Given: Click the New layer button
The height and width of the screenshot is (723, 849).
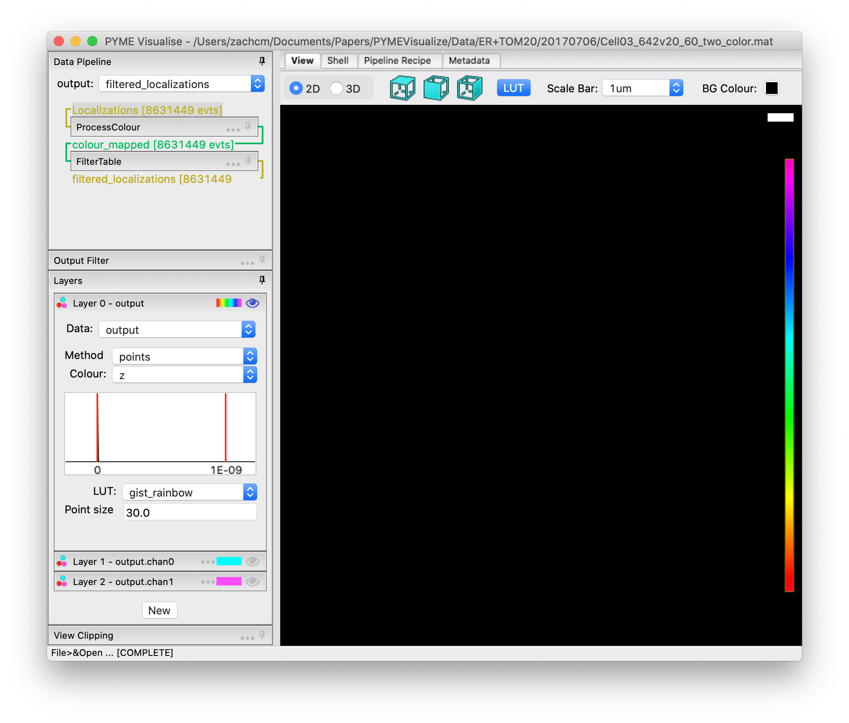Looking at the screenshot, I should click(159, 610).
